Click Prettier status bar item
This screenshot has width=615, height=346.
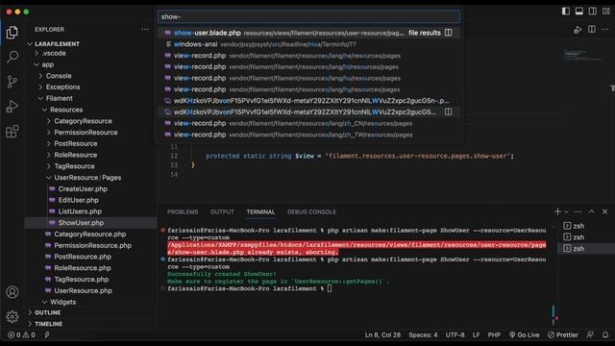563,335
